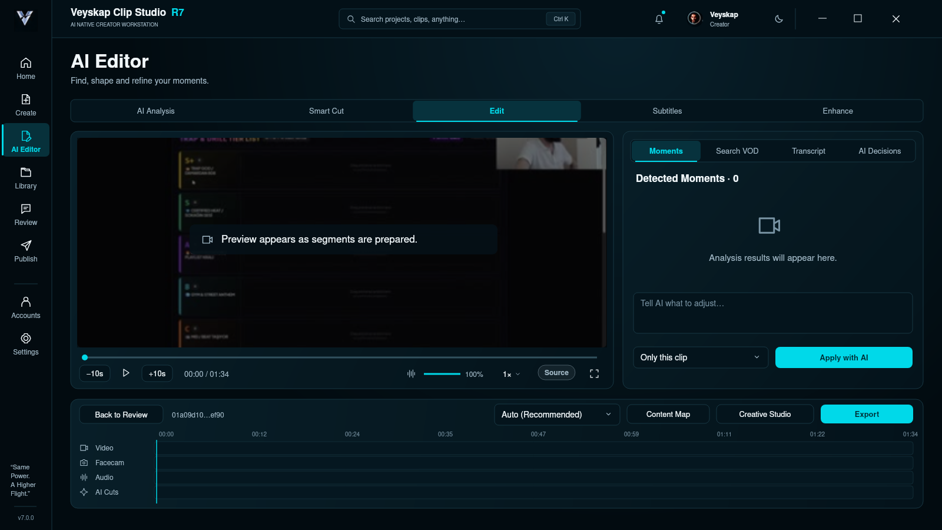Screen dimensions: 942x530
Task: Switch to the AI Analysis tab
Action: (x=156, y=111)
